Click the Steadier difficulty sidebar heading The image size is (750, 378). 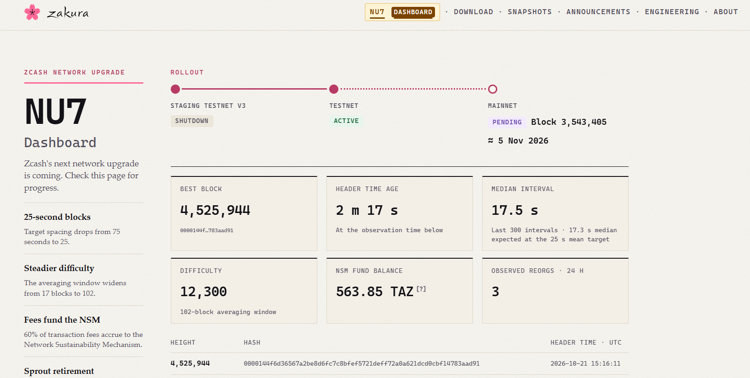click(x=59, y=268)
